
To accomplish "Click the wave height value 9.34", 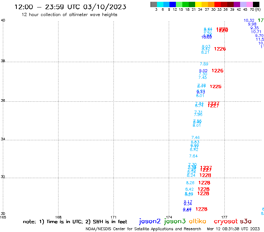I will point(188,204).
